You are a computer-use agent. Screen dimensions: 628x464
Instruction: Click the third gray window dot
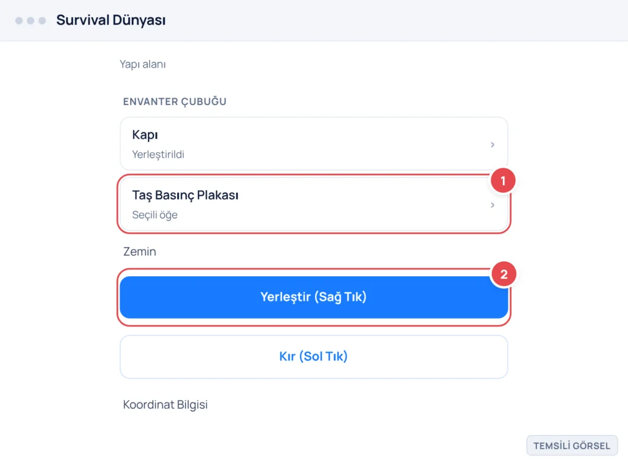42,20
